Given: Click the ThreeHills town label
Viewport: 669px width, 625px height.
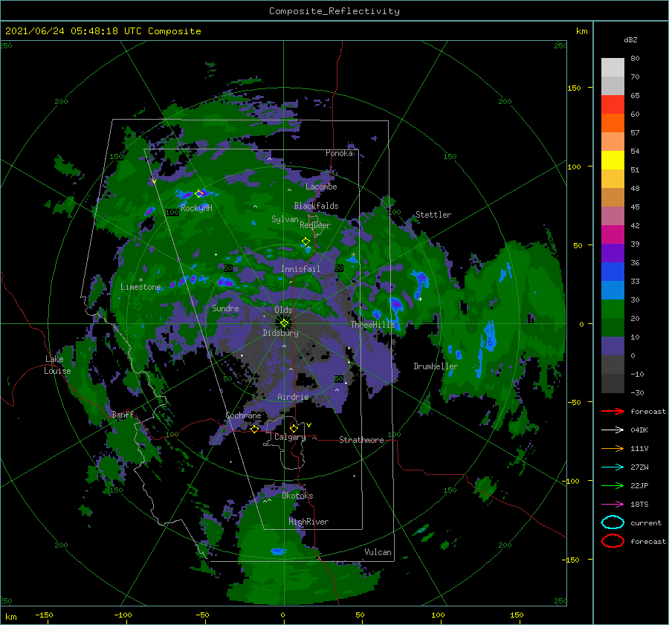Looking at the screenshot, I should [x=373, y=325].
